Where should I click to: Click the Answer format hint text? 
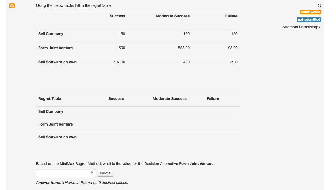pos(82,183)
